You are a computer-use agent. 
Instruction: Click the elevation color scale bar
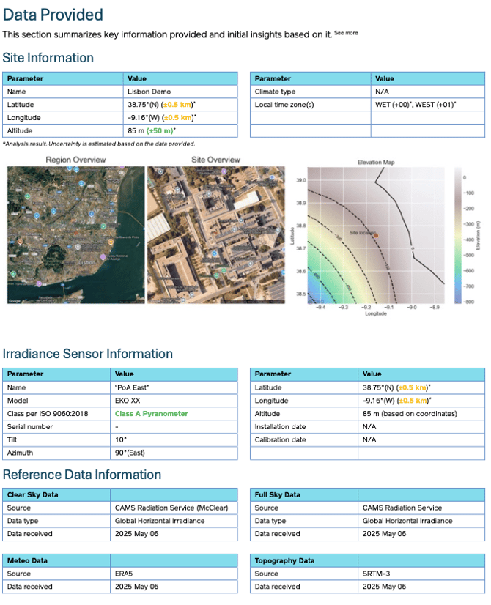457,234
